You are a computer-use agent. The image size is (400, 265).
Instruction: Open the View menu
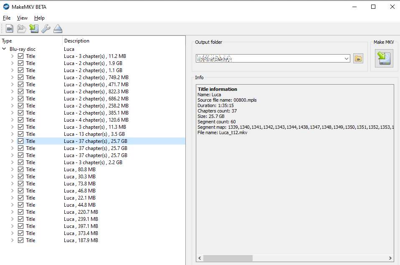coord(22,18)
